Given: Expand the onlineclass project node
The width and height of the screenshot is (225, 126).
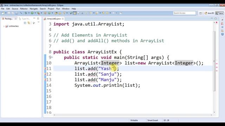Looking at the screenshot, I should 4,26.
